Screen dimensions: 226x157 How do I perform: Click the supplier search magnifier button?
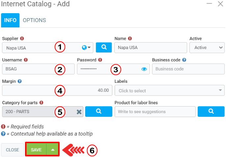click(104, 47)
